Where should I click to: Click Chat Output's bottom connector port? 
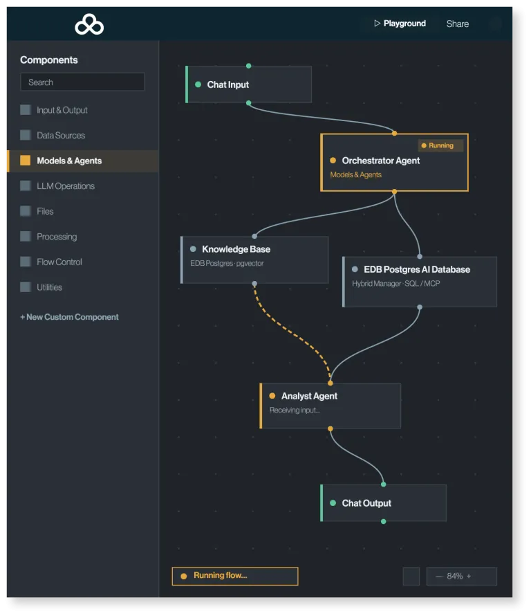384,522
